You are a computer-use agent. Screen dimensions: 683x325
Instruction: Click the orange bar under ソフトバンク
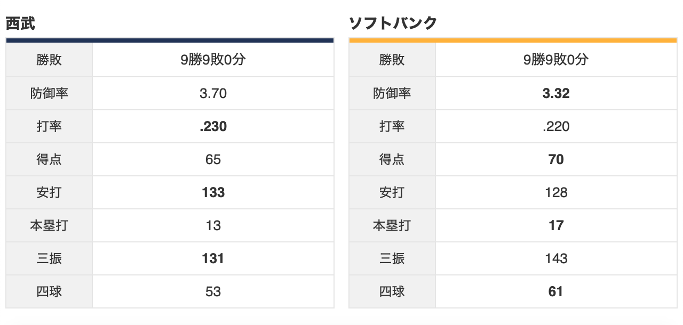tap(513, 40)
